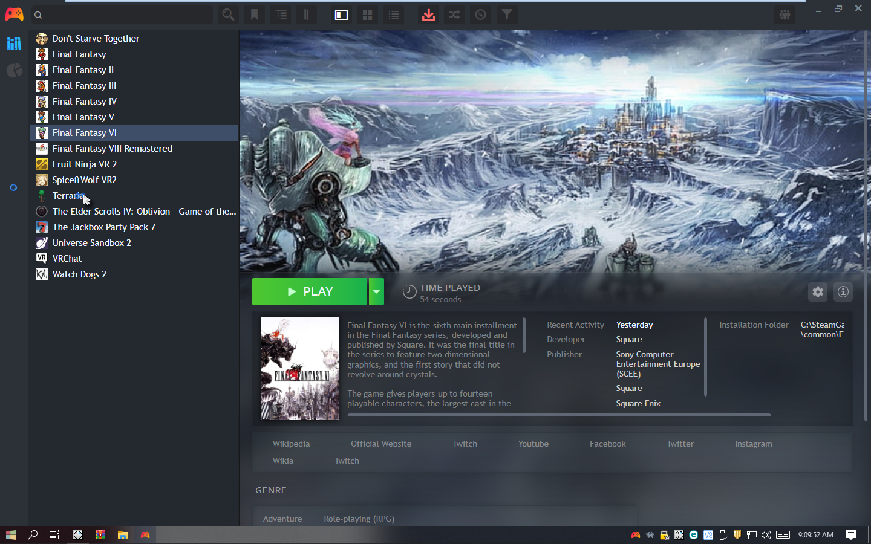Switch to grid view mode
Viewport: 871px width, 544px height.
(367, 15)
